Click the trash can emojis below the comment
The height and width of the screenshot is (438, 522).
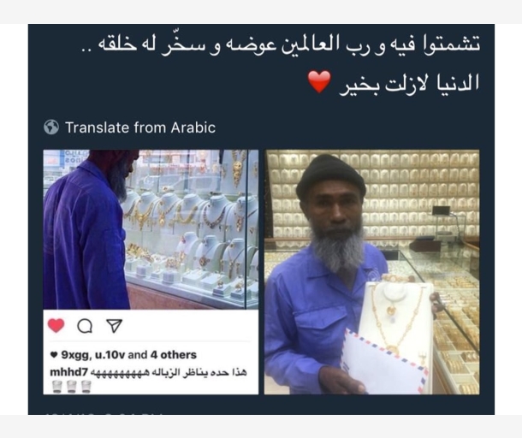coord(72,387)
